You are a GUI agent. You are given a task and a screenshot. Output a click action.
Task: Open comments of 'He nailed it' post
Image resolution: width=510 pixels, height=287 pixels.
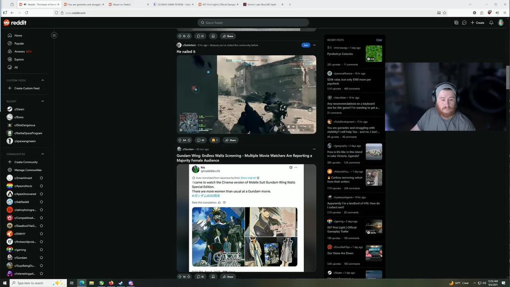point(201,140)
